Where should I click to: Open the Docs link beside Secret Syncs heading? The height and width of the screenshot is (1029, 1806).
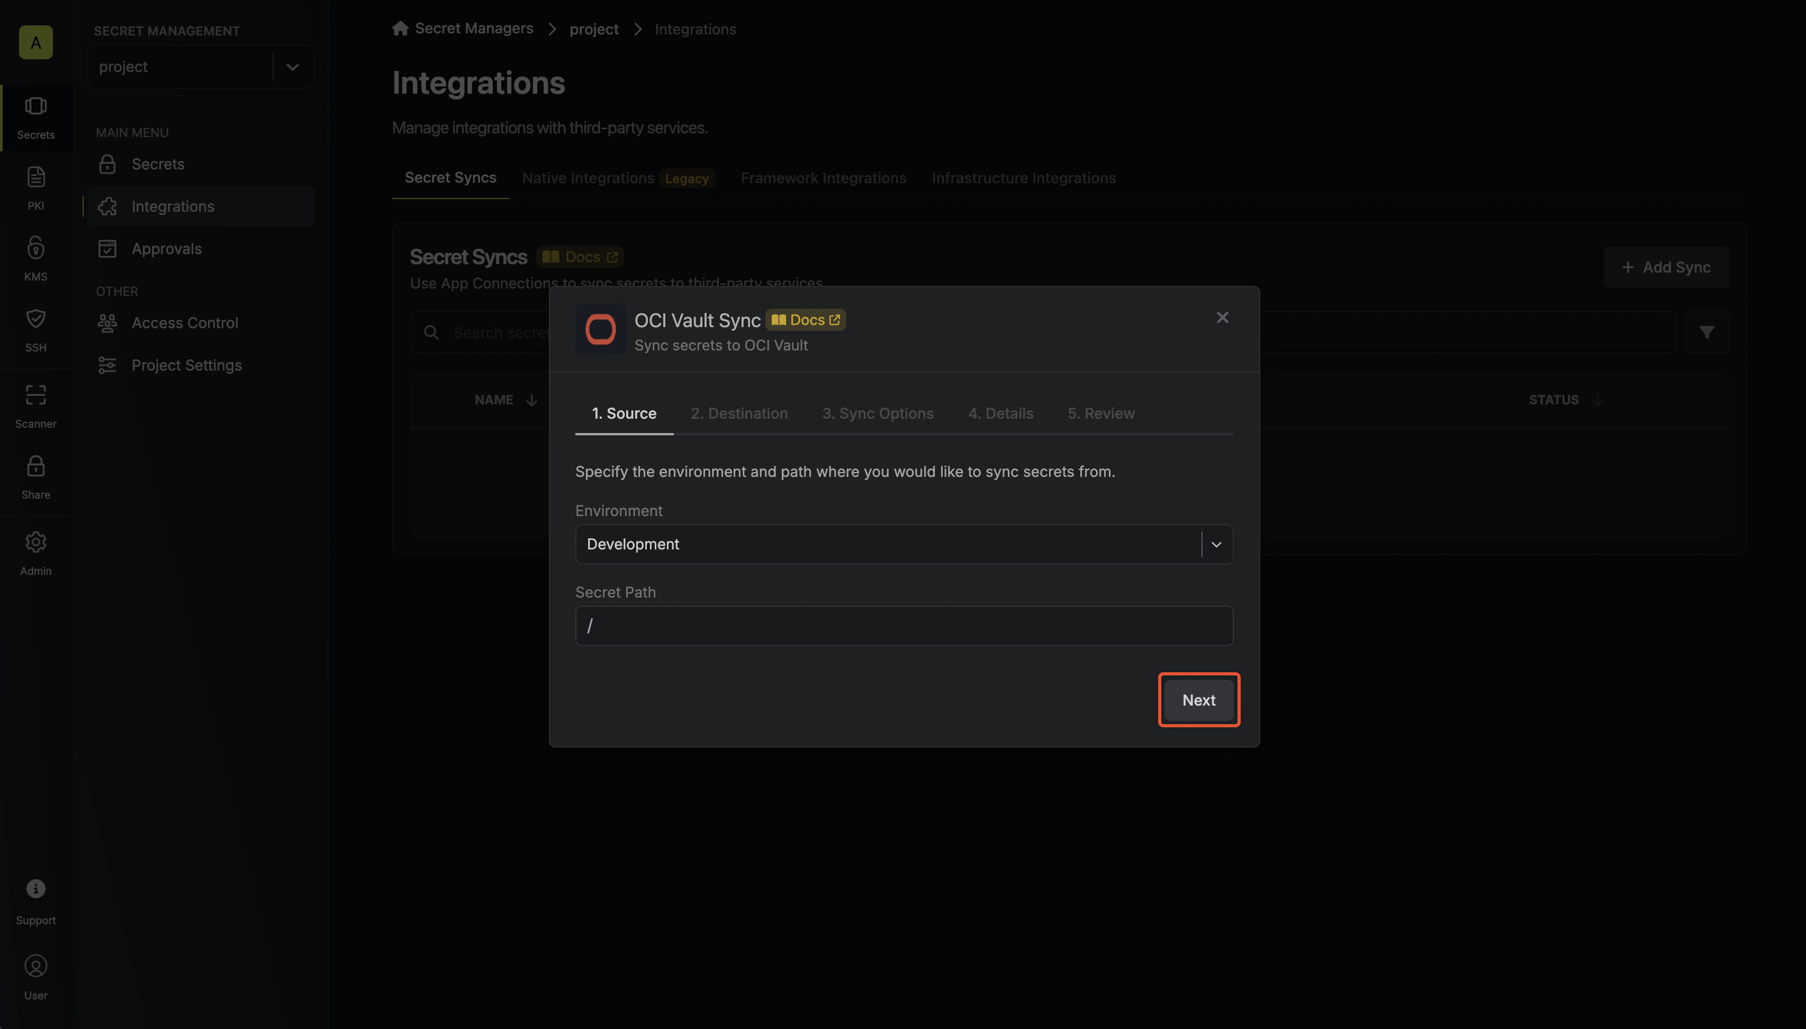pyautogui.click(x=580, y=257)
